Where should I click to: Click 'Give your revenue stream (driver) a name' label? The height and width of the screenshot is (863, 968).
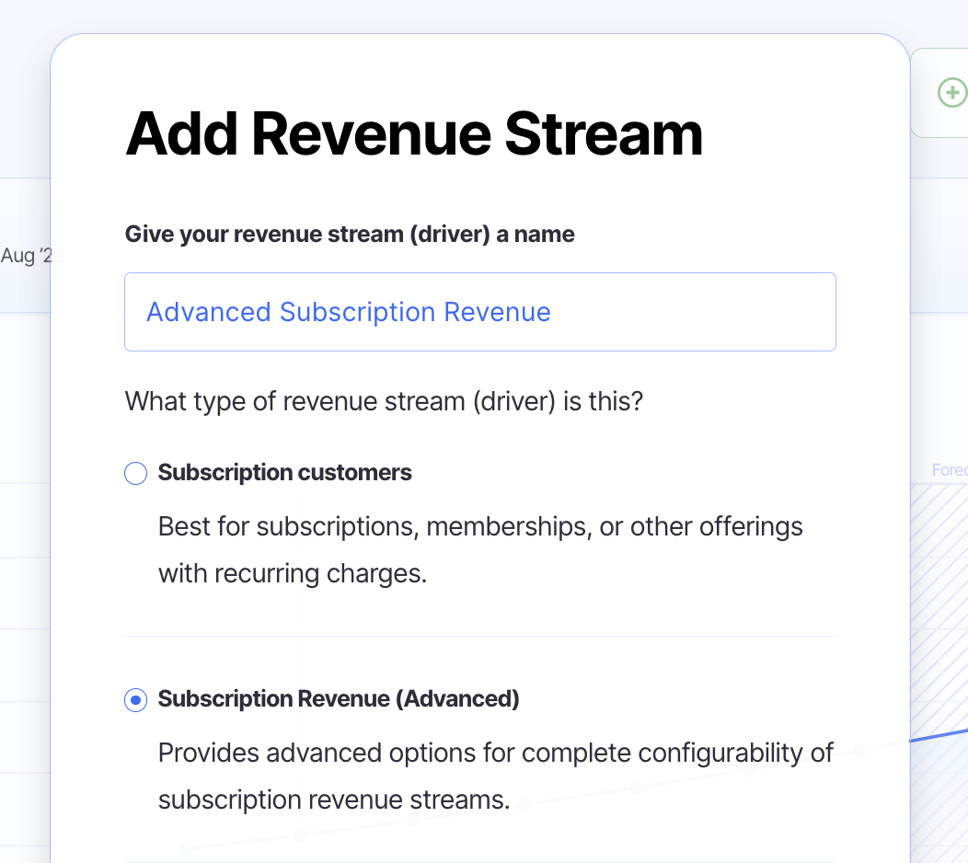tap(350, 235)
